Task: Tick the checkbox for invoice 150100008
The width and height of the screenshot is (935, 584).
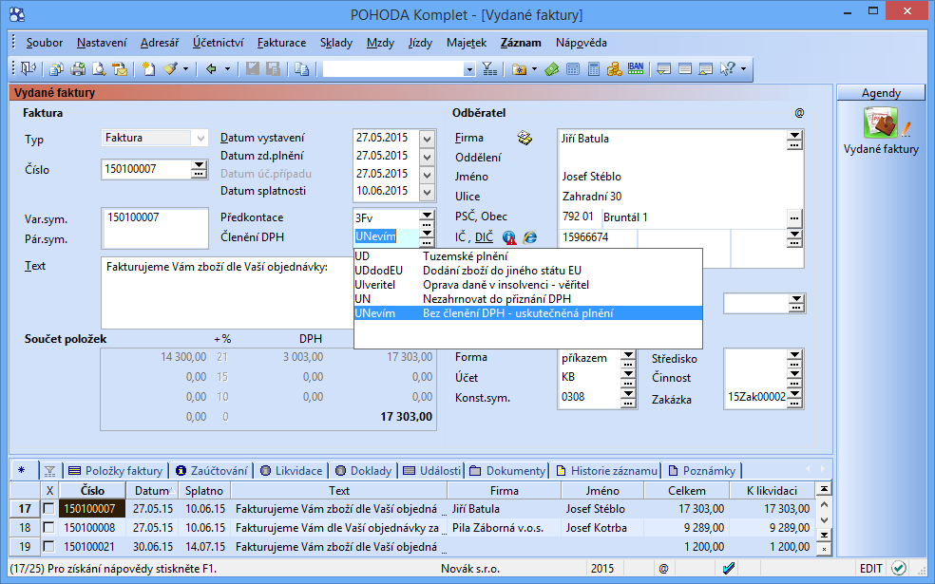Action: [48, 527]
